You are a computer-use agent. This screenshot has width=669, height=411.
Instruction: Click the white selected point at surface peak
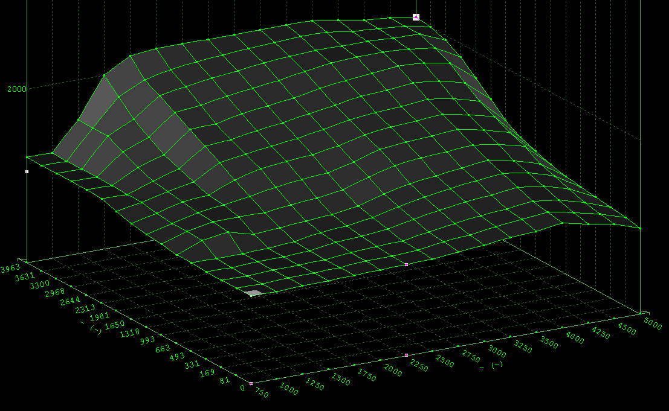(x=416, y=17)
